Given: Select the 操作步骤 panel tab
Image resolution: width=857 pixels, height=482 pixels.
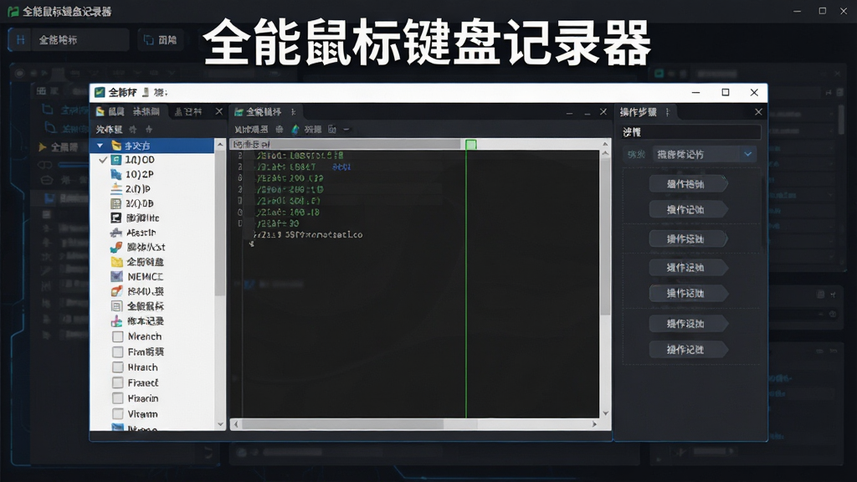Looking at the screenshot, I should point(644,112).
